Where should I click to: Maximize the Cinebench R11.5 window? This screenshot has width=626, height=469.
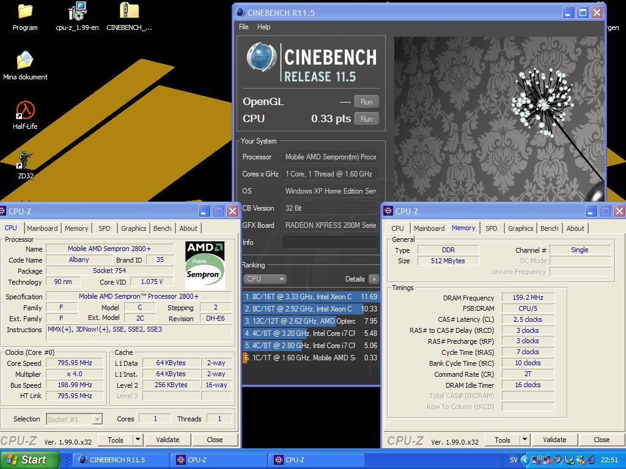click(x=583, y=12)
